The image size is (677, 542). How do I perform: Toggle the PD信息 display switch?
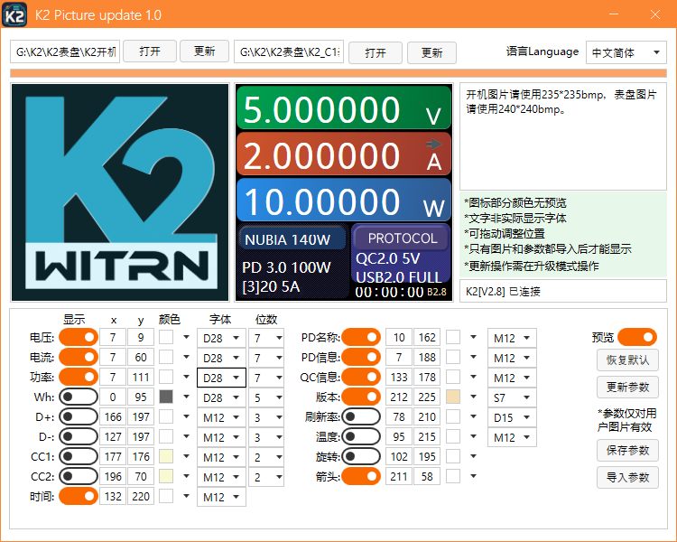[x=361, y=357]
